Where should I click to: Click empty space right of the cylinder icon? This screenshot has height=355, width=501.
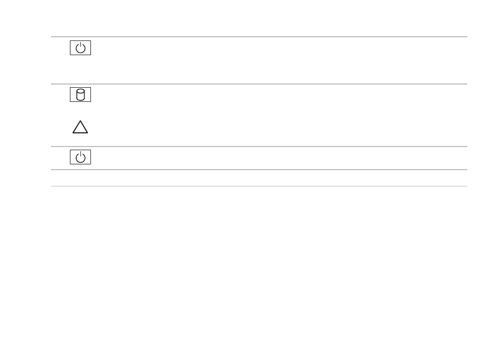pyautogui.click(x=279, y=95)
